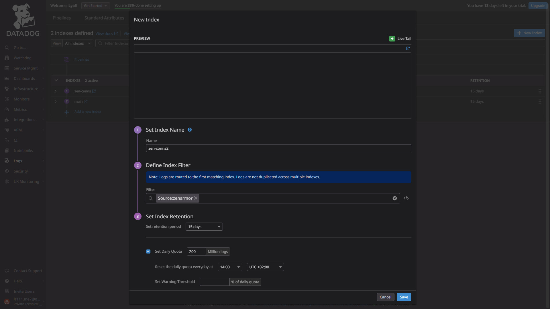Open zen-conns index external link icon

[x=94, y=91]
